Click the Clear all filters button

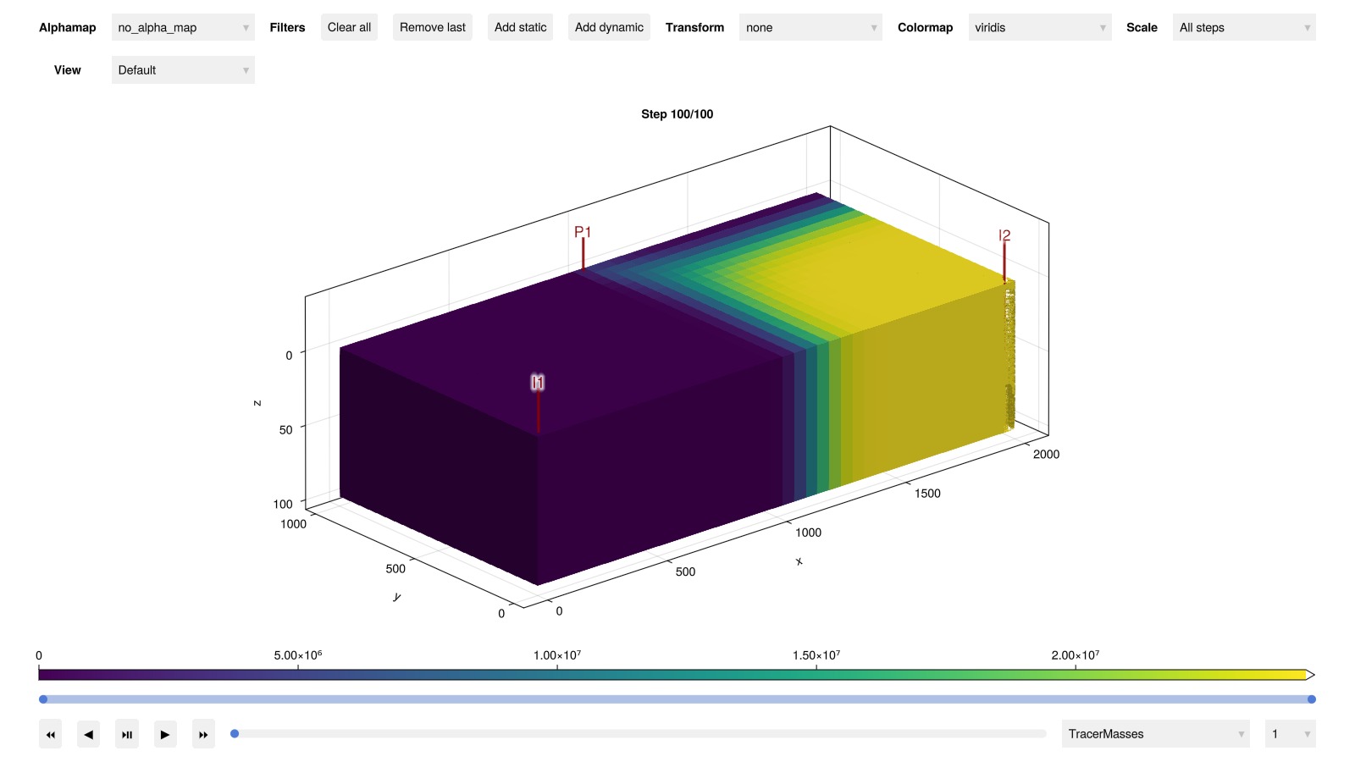tap(349, 27)
